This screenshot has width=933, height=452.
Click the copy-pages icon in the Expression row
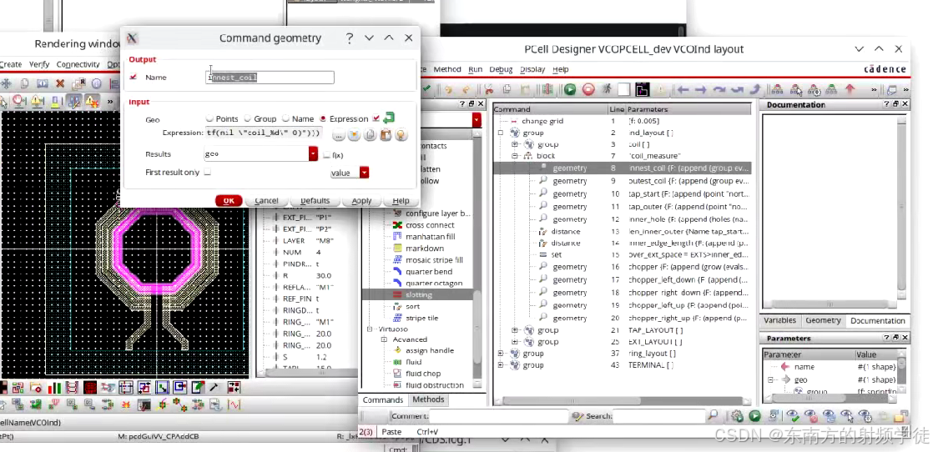(370, 136)
